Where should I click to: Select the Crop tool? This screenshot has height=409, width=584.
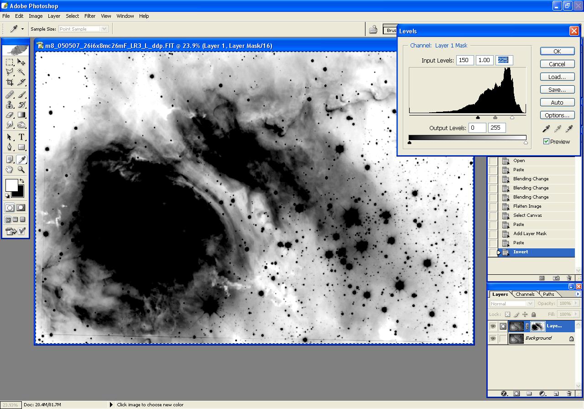[x=10, y=82]
